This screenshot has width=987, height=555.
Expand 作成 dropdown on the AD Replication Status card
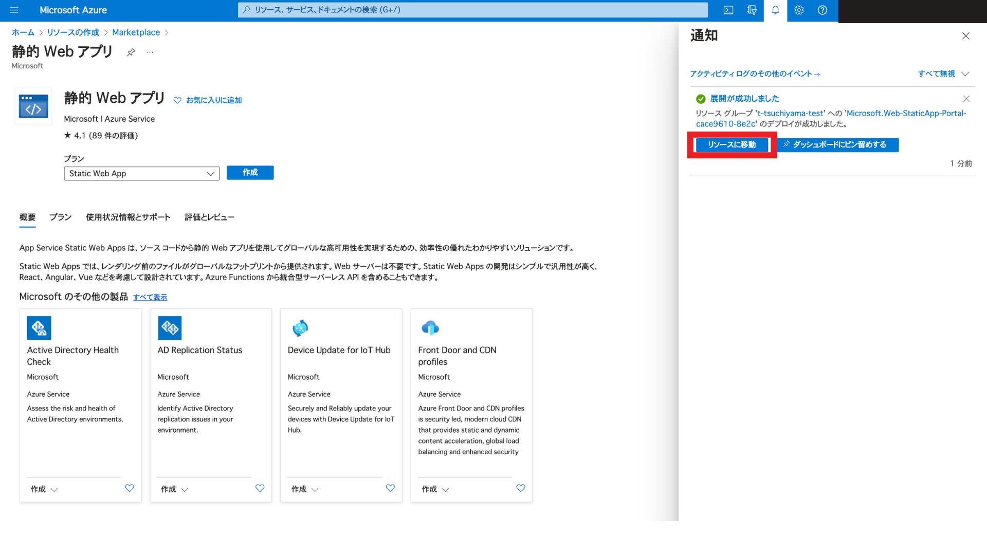pos(174,489)
